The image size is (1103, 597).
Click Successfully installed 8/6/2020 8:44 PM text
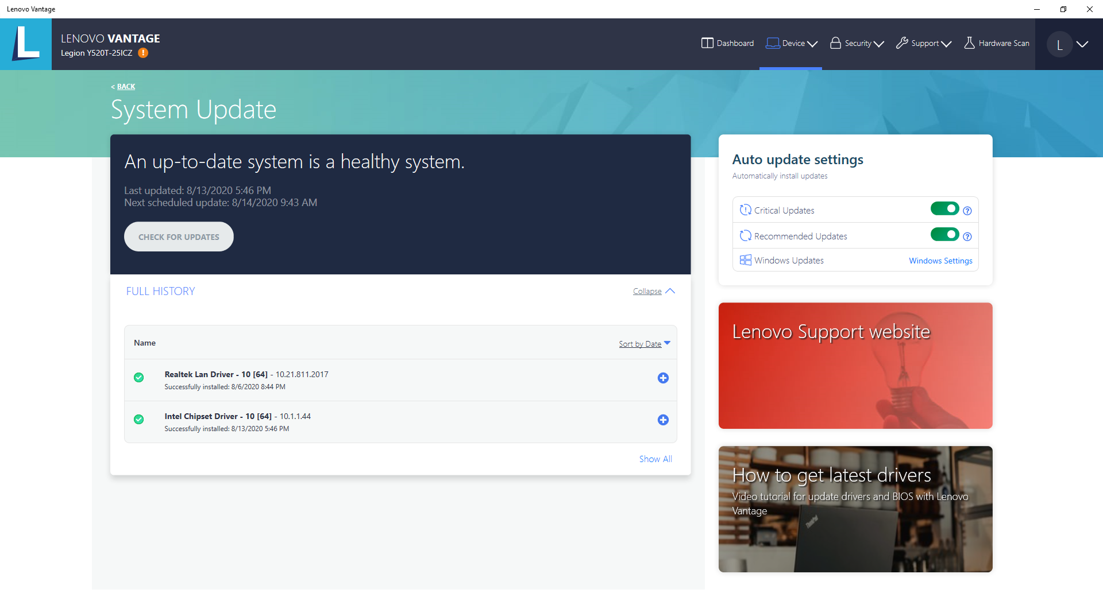tap(225, 387)
